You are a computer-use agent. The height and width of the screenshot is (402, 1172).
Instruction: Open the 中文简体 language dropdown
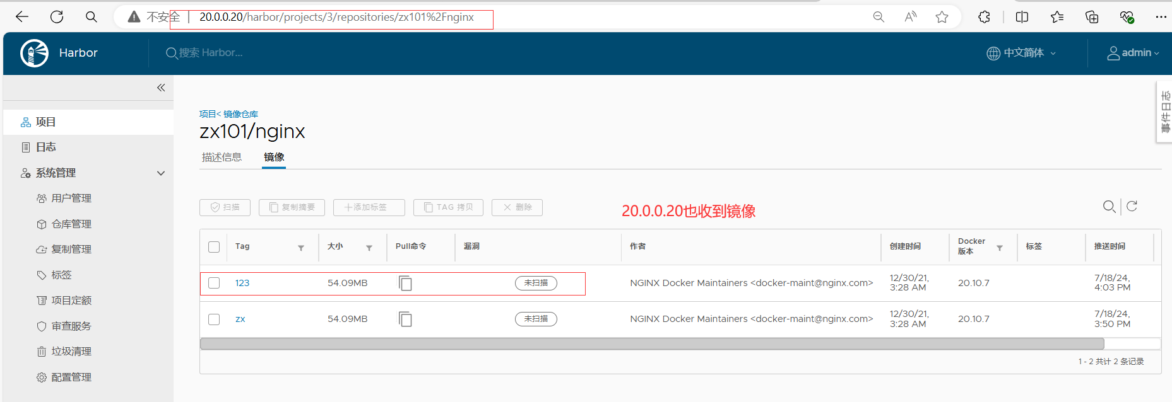(x=1021, y=53)
